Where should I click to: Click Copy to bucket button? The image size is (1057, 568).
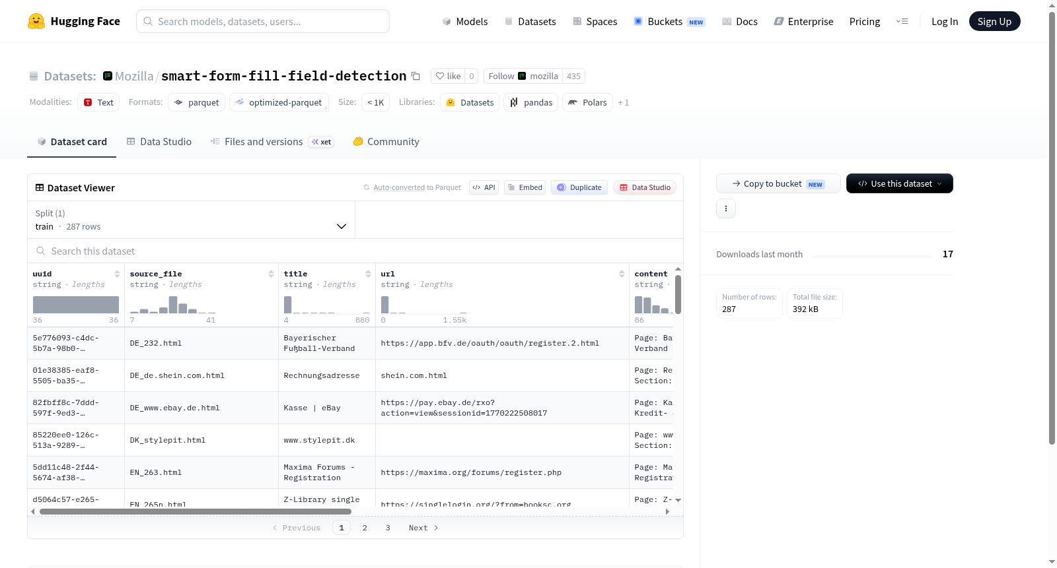(778, 183)
